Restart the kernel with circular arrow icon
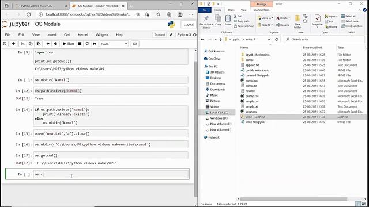The image size is (369, 207). click(87, 44)
